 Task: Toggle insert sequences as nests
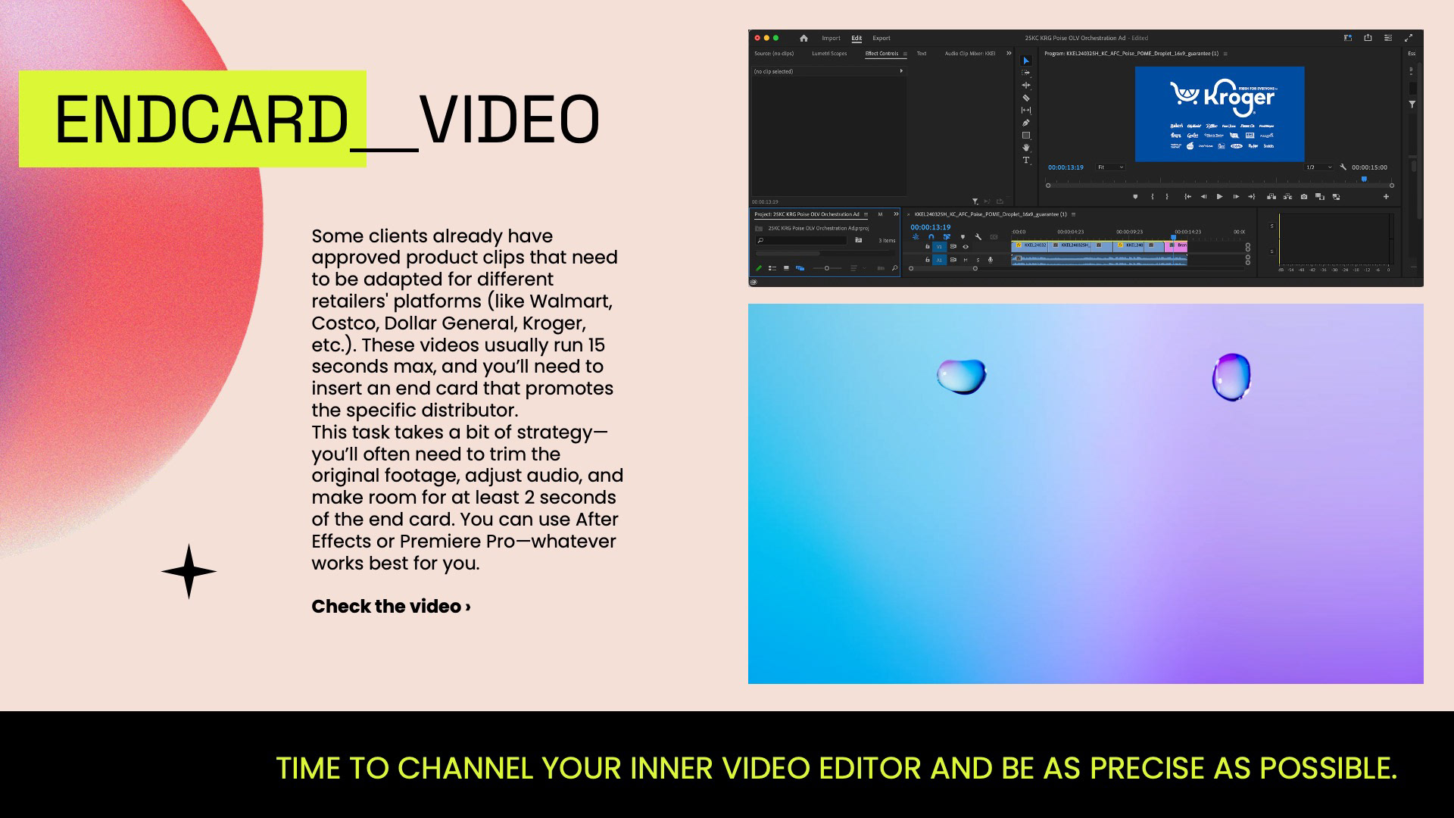(x=916, y=236)
